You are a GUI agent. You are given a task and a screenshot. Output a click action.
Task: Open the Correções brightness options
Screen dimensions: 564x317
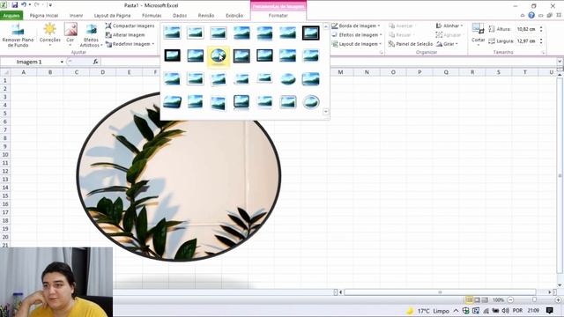click(x=49, y=34)
